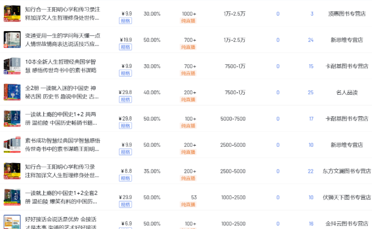372x229 pixels.
Task: Select commission rate 40.00% cell
Action: [152, 92]
